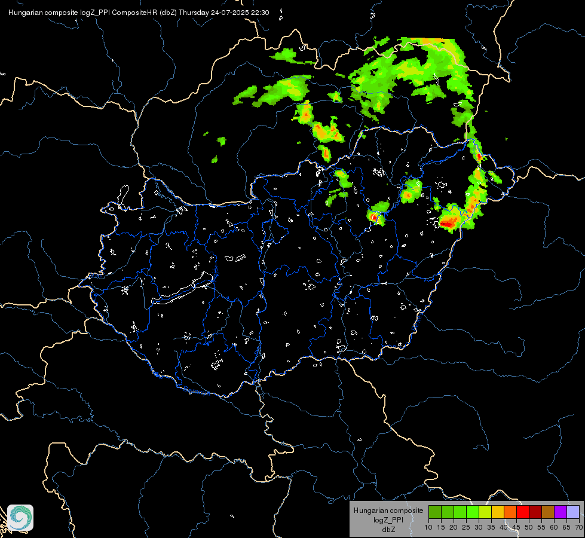Viewport: 585px width, 538px height.
Task: Click the legend scale value '20'
Action: 454,528
